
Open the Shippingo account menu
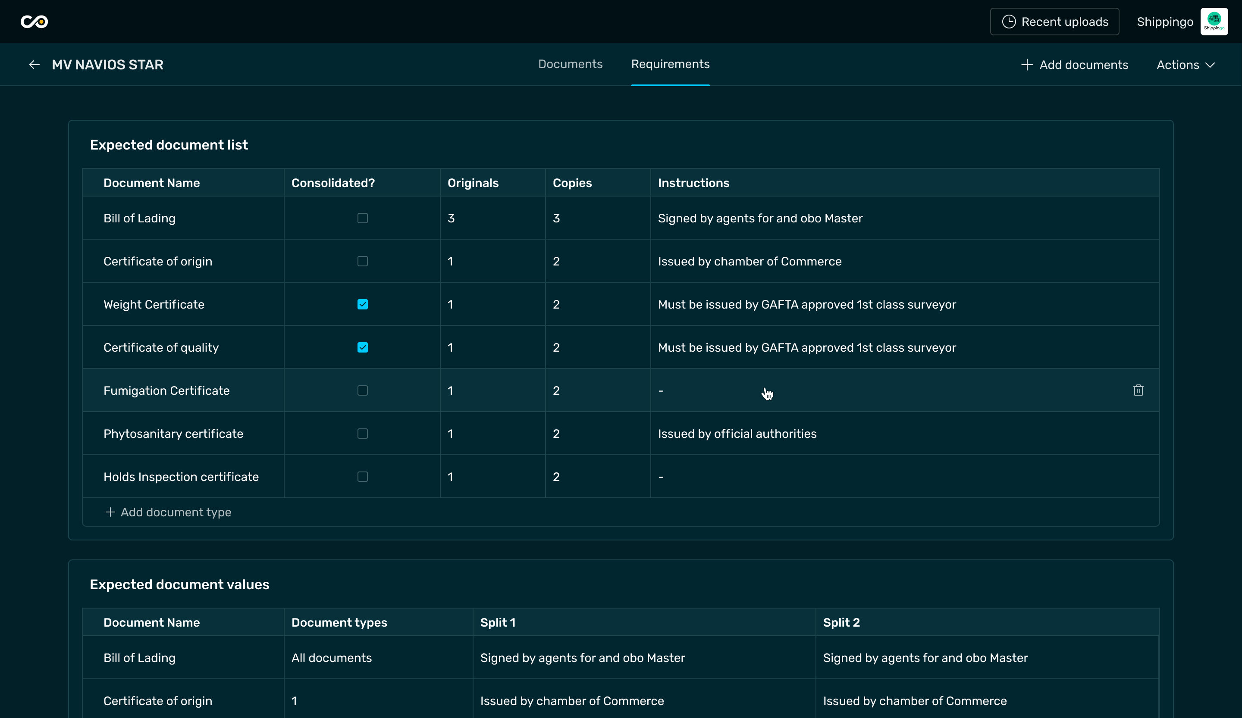[x=1165, y=22]
